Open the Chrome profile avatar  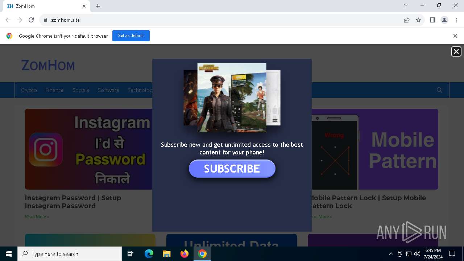tap(444, 20)
